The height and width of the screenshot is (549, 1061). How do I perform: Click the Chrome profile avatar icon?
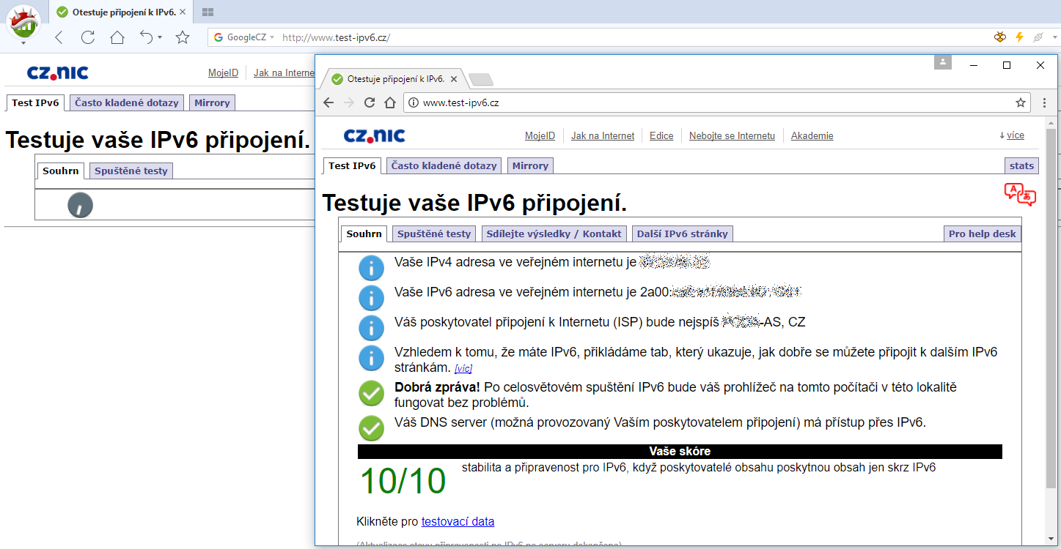[x=942, y=62]
